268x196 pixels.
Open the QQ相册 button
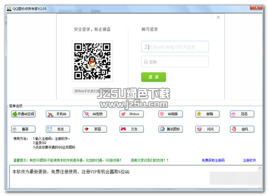coord(171,114)
